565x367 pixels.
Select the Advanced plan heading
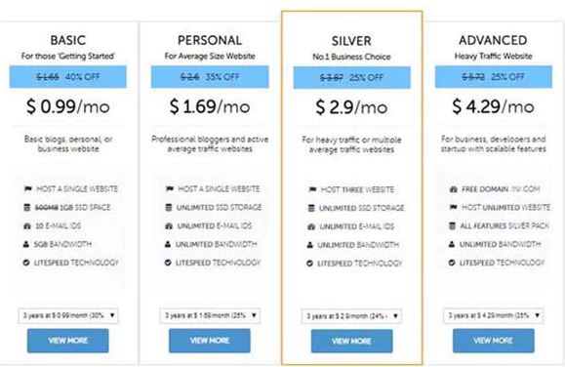point(493,40)
